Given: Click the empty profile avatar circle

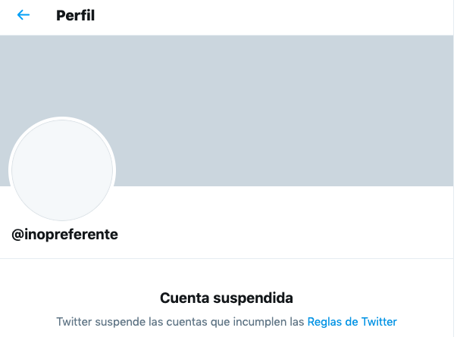Looking at the screenshot, I should (x=61, y=170).
